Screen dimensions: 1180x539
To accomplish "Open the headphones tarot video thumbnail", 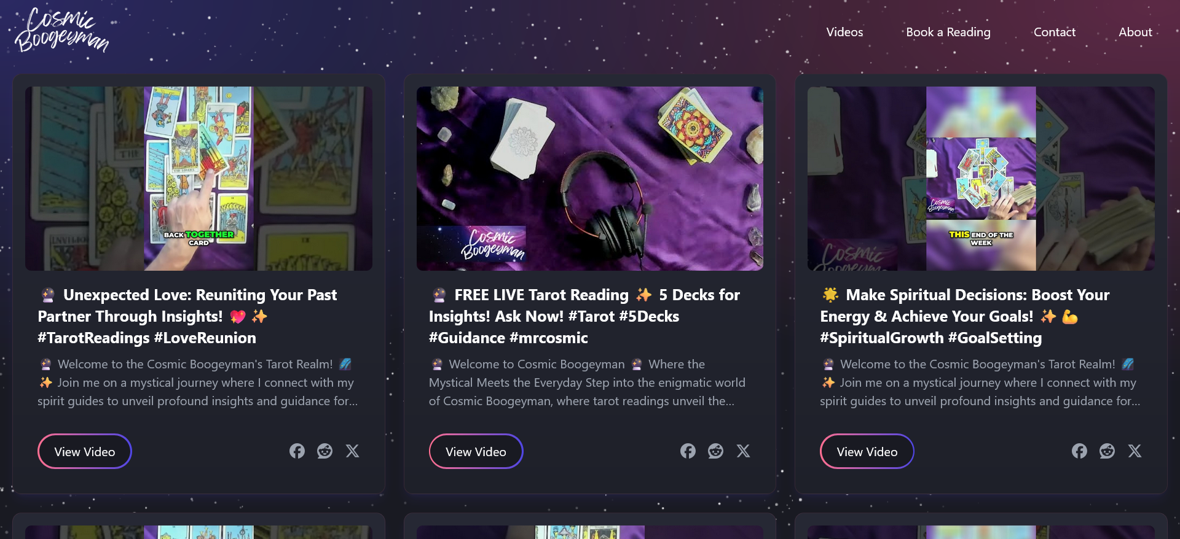I will (589, 178).
